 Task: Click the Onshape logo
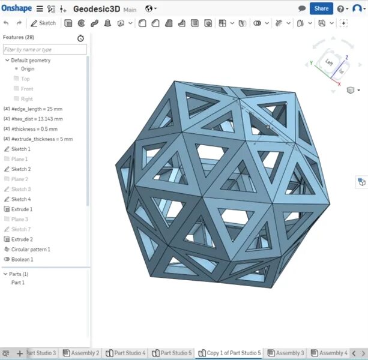click(x=16, y=8)
